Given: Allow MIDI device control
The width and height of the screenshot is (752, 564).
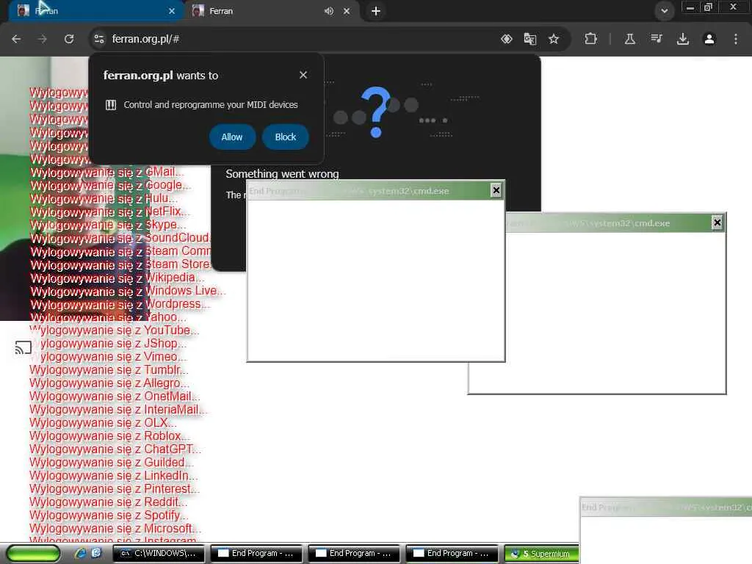Looking at the screenshot, I should pos(232,137).
